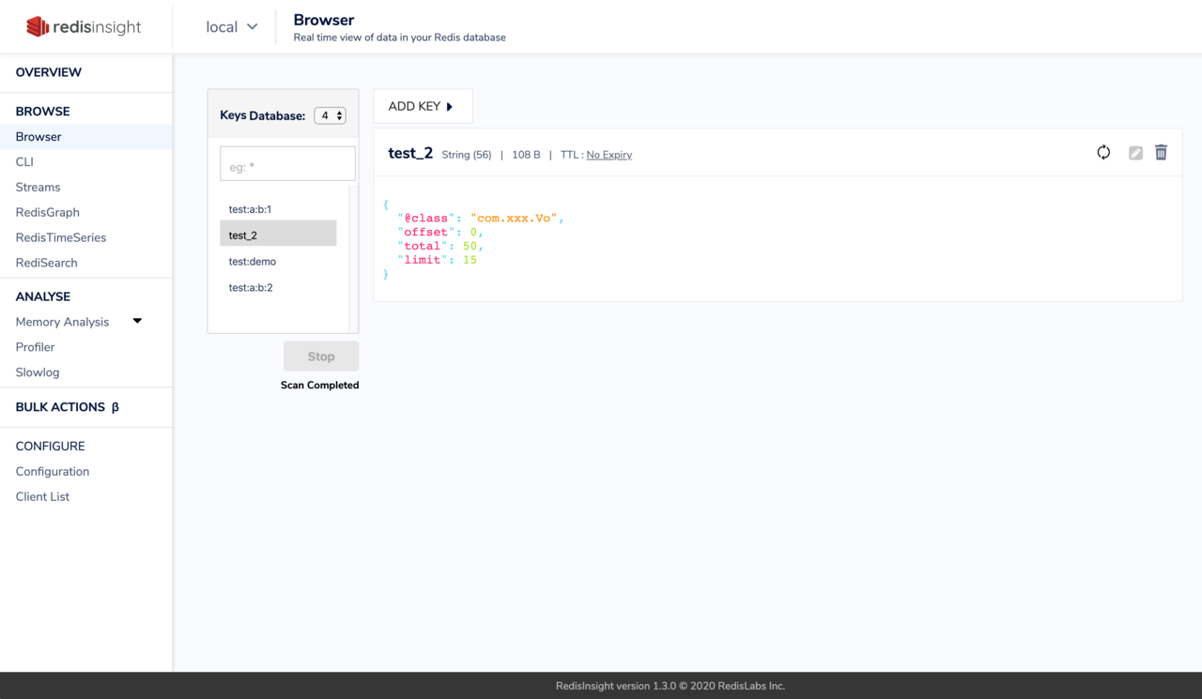
Task: Click the RedisInsight logo
Action: tap(84, 27)
